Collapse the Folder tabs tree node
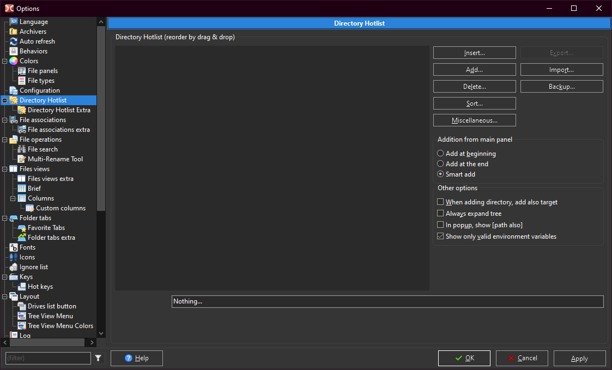This screenshot has width=612, height=370. click(x=5, y=218)
